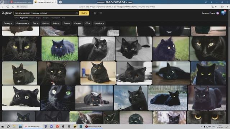Switch to the Видео tab

click(32, 18)
